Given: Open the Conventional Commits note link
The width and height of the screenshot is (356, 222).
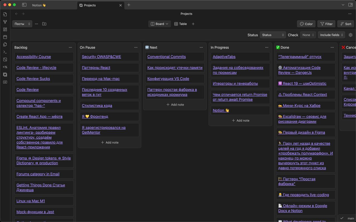Looking at the screenshot, I should (x=166, y=57).
